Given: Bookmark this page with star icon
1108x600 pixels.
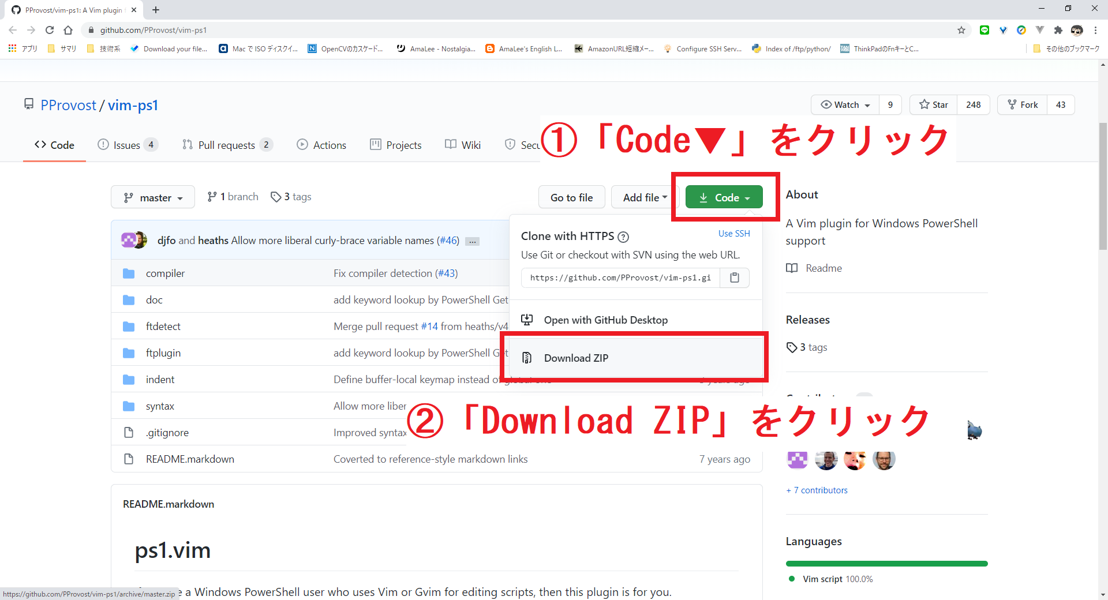Looking at the screenshot, I should tap(961, 30).
